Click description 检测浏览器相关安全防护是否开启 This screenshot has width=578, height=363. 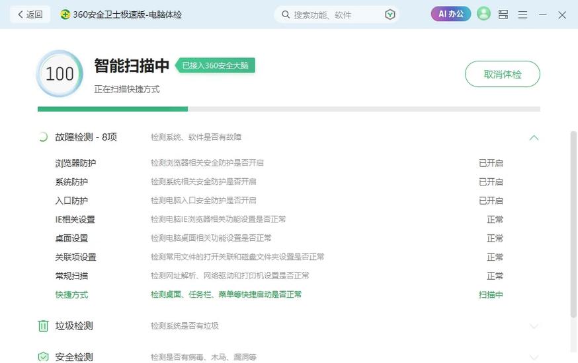tap(207, 162)
